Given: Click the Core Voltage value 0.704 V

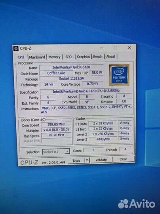Looking at the screenshot, I should tap(93, 84).
